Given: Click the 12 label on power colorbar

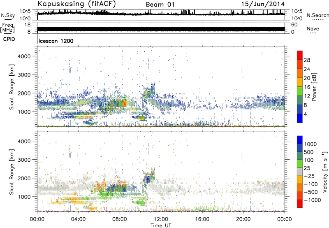Looking at the screenshot, I should (307, 96).
